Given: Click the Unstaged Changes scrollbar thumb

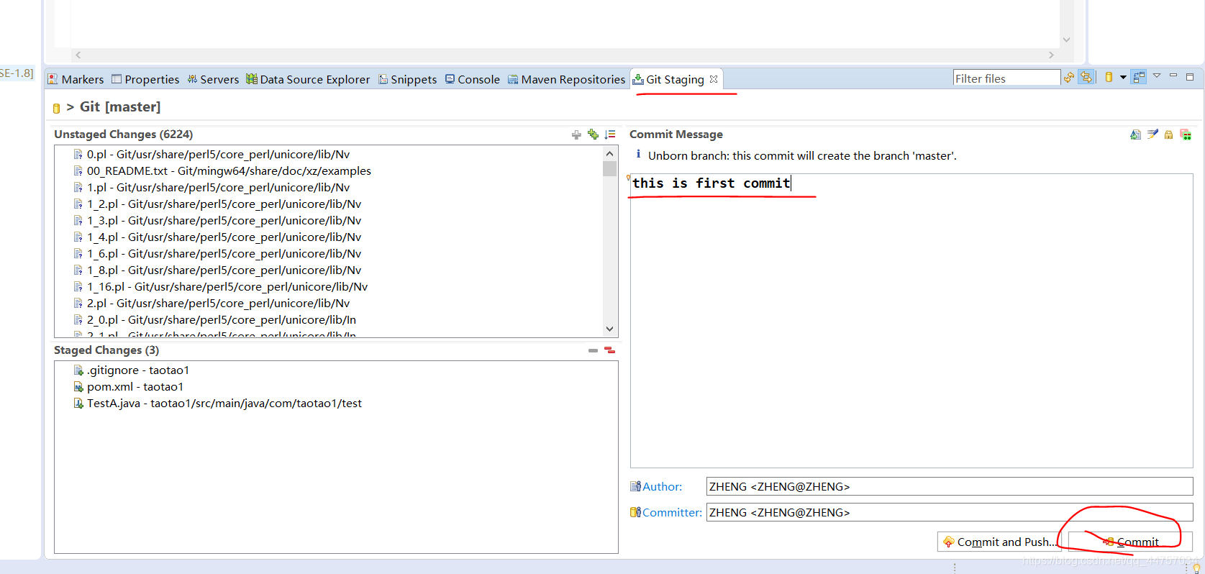Looking at the screenshot, I should click(610, 168).
